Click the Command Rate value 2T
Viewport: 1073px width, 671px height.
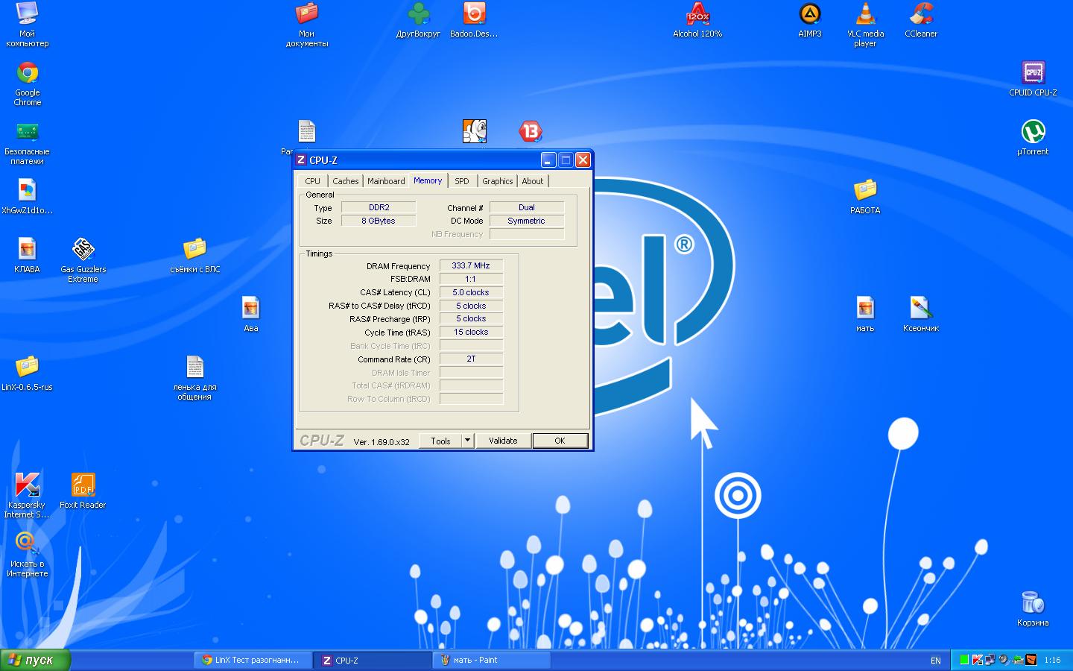pyautogui.click(x=471, y=359)
